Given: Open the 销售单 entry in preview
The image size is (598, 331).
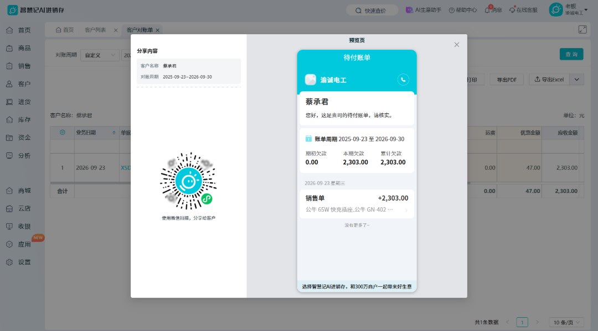Looking at the screenshot, I should click(357, 203).
